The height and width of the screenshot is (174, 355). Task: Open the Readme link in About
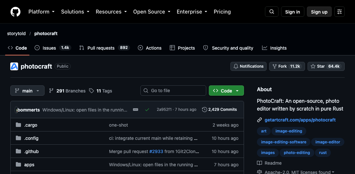tap(273, 163)
